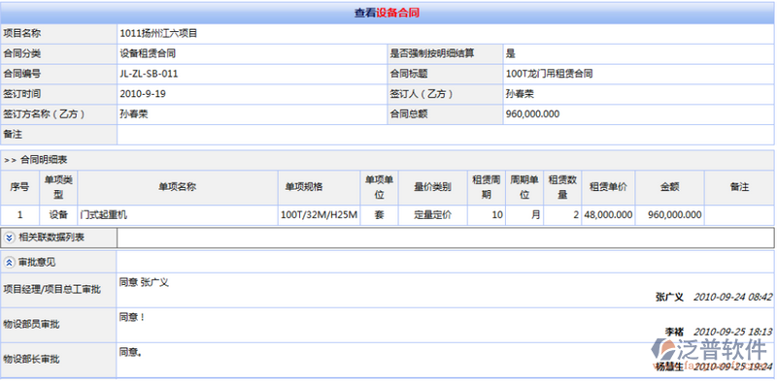This screenshot has height=381, width=777.
Task: Collapse the 审批意见 section label
Action: (x=37, y=263)
